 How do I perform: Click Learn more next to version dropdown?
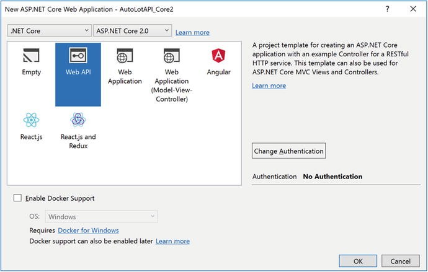[192, 32]
